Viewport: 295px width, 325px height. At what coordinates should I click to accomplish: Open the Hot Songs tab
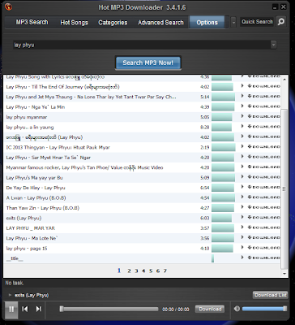pos(74,23)
